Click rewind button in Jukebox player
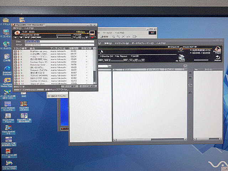Screen dimensions: 228x171 point(106,60)
